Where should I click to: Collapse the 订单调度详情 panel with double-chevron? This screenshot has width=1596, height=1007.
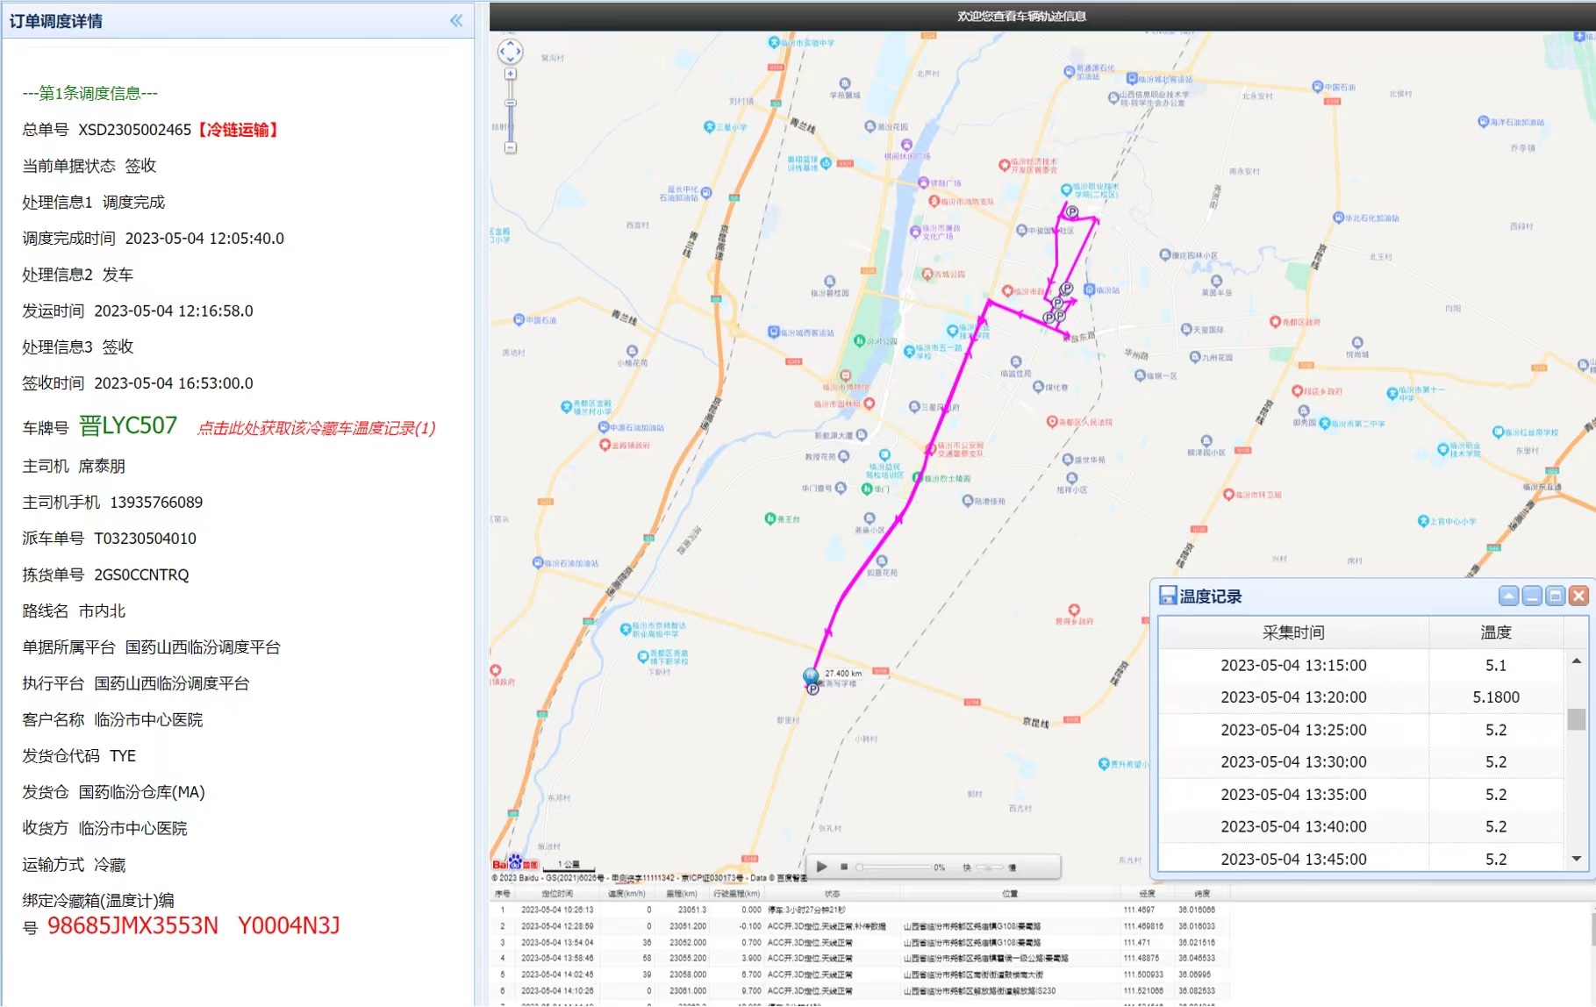click(x=456, y=20)
